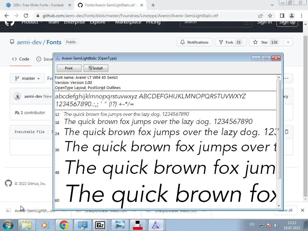
Task: Click the share page icon in address bar
Action: pos(260,16)
